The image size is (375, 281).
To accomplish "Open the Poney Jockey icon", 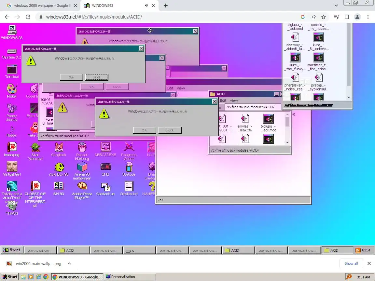I will point(12,112).
